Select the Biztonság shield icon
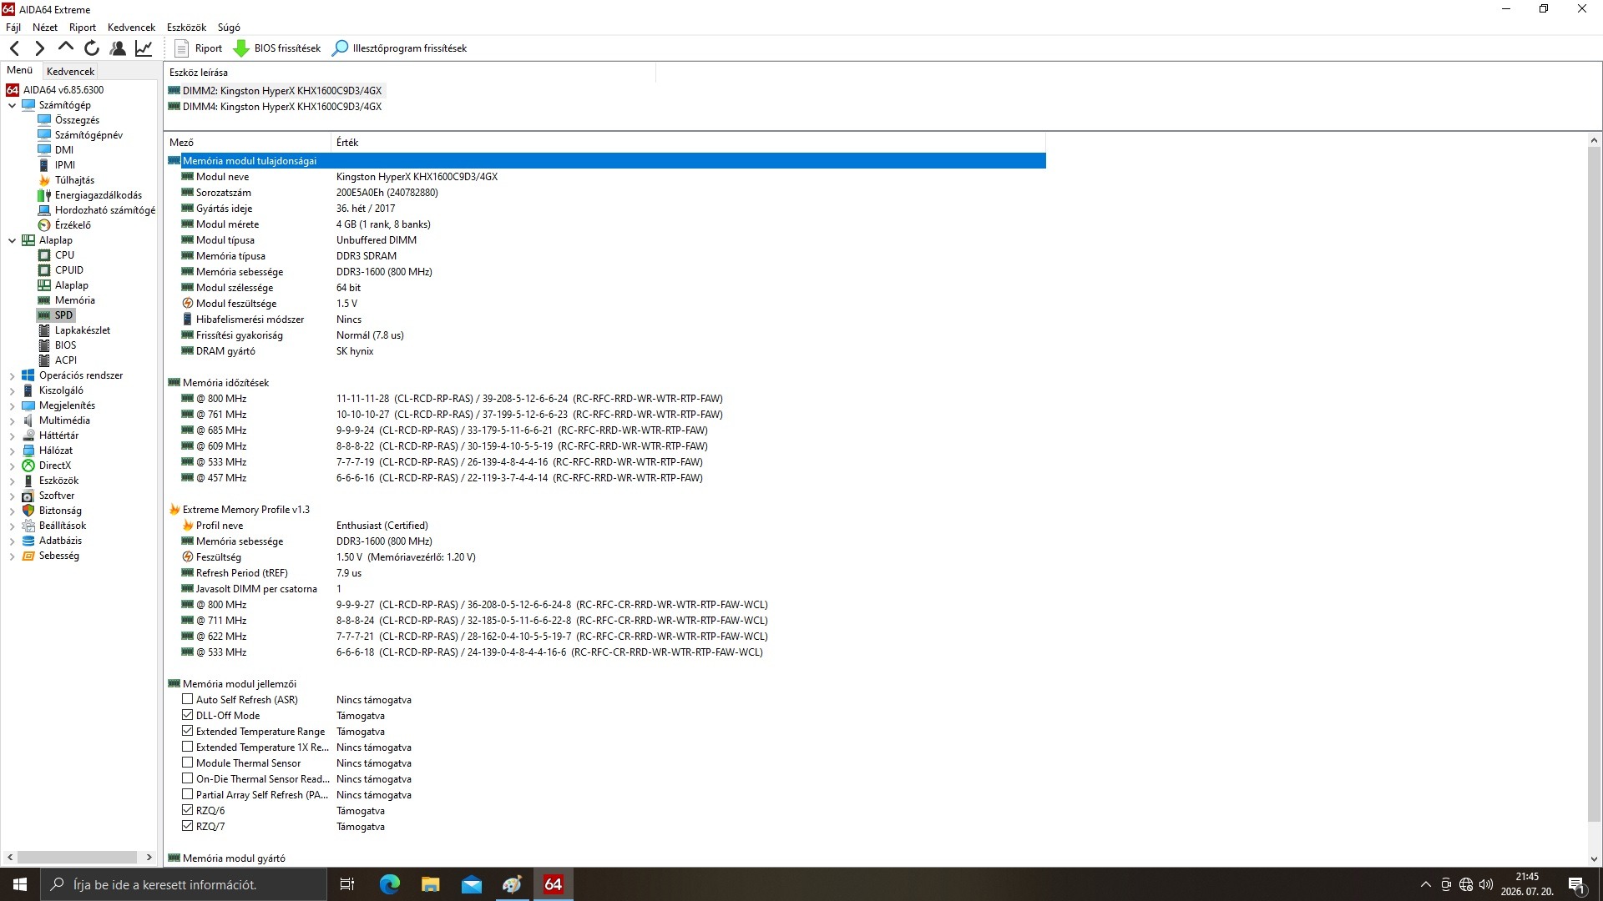Viewport: 1603px width, 901px height. (28, 511)
